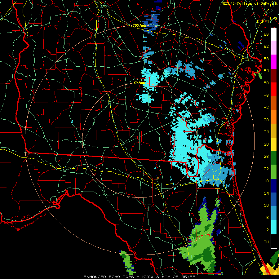Click the '54' legend value
This screenshot has height=279, width=279.
(x=266, y=71)
